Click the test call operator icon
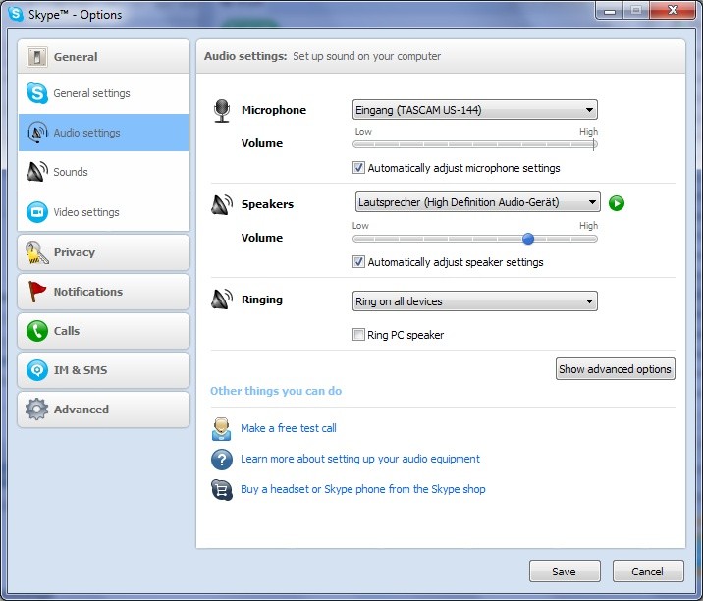 pos(222,429)
